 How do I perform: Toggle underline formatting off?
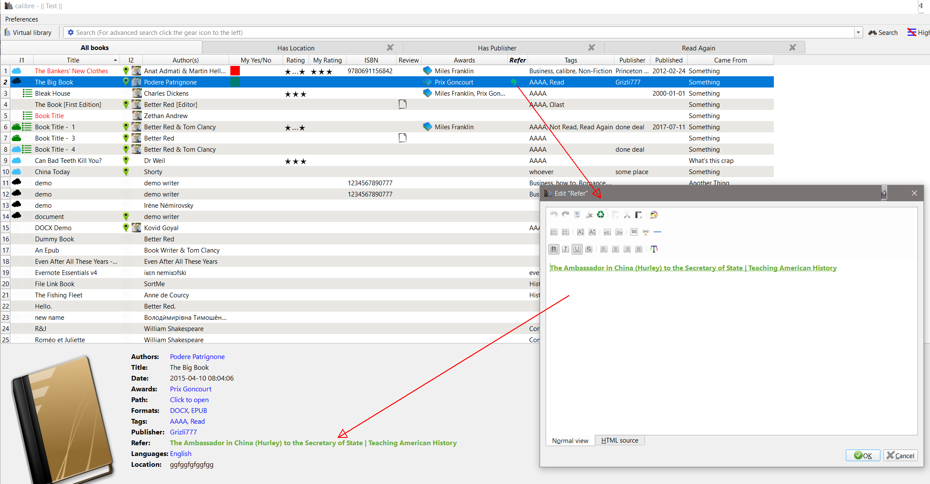click(x=577, y=249)
